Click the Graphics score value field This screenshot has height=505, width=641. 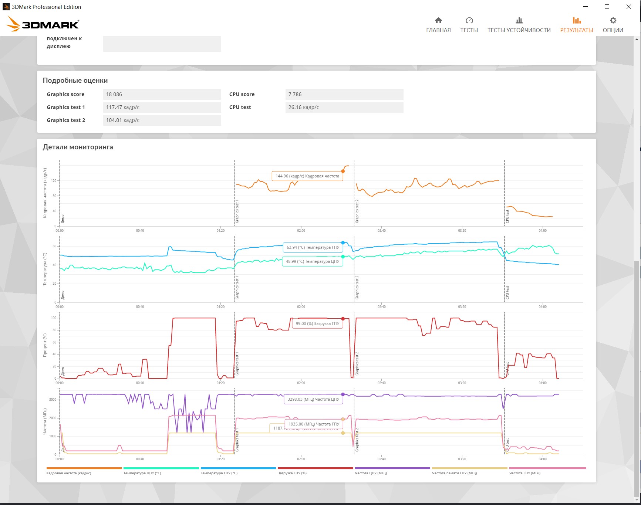point(162,94)
